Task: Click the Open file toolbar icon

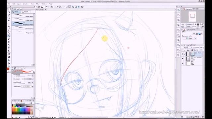Action: click(39, 7)
